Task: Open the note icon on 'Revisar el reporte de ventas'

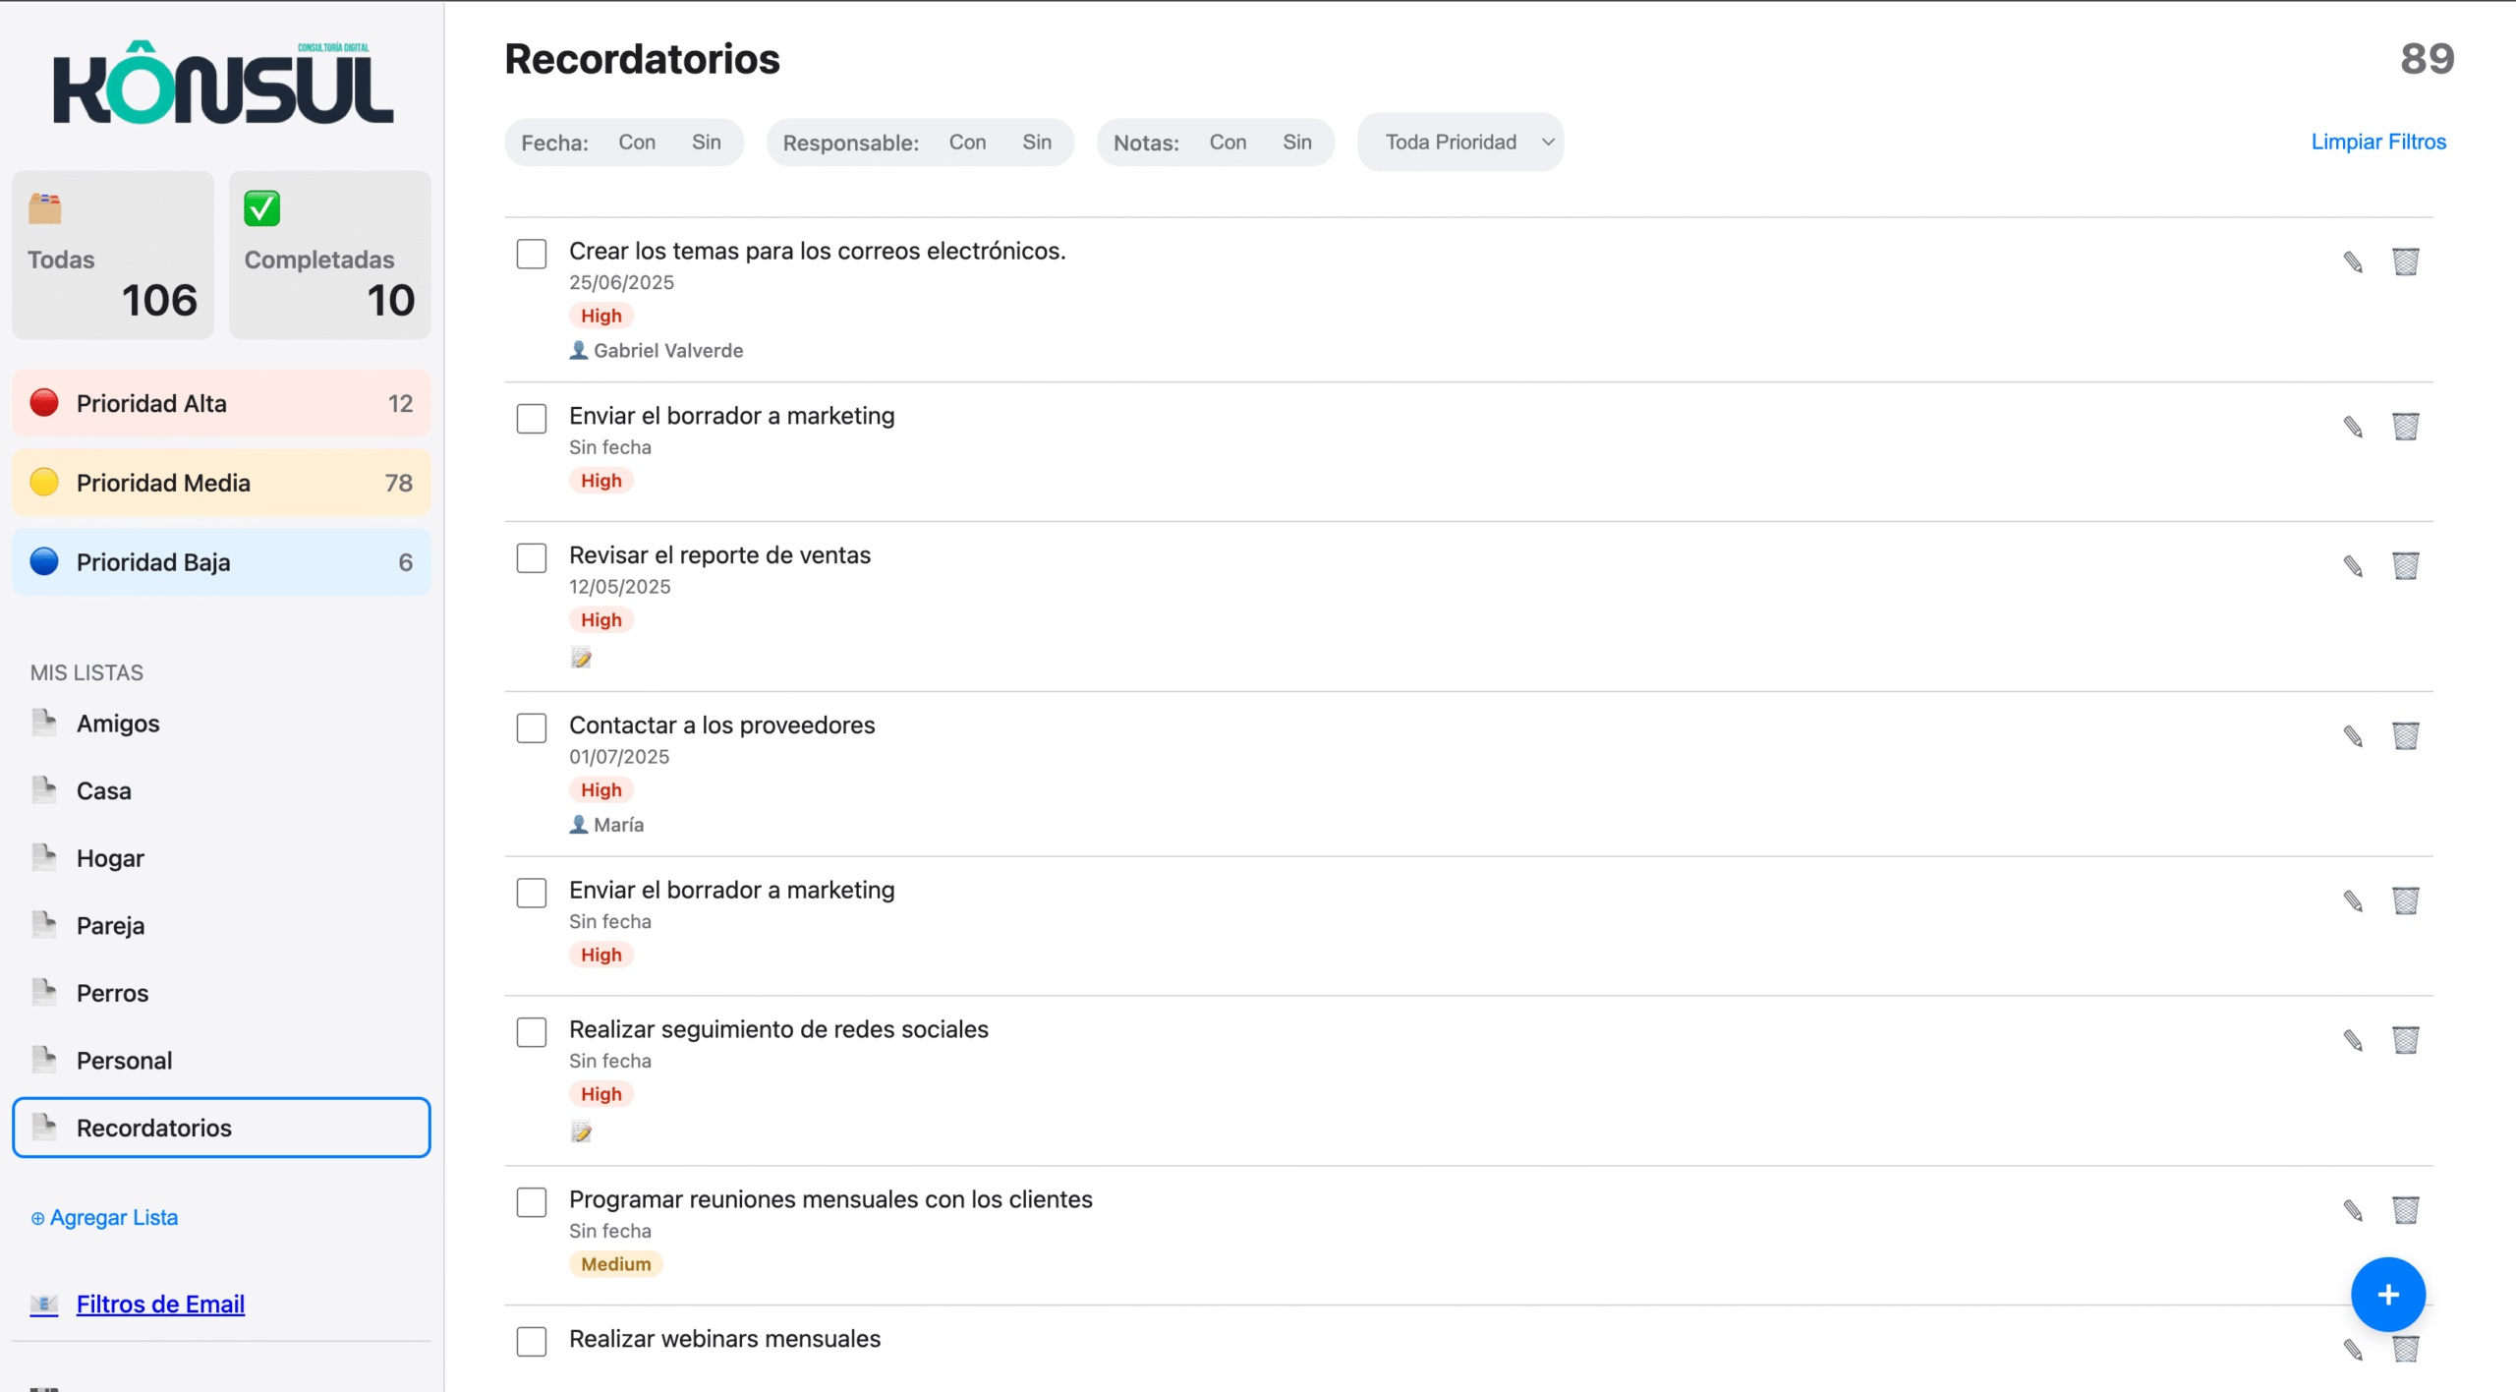Action: click(x=581, y=658)
